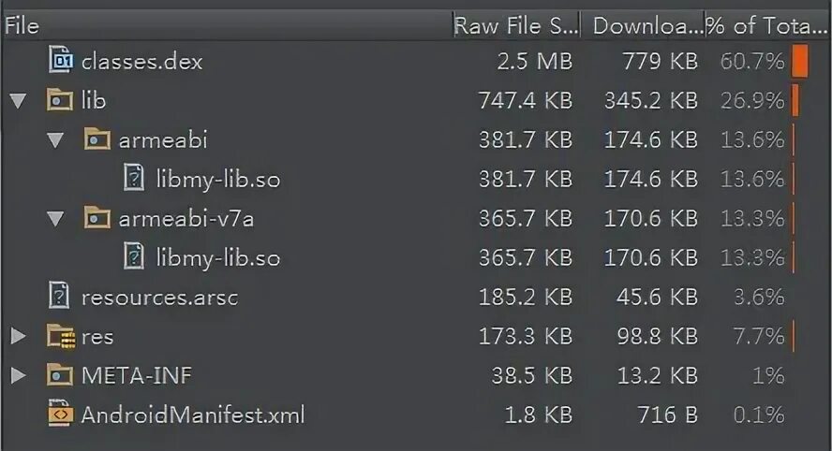Click the classes.dex file icon
Viewport: 832px width, 451px height.
click(60, 62)
